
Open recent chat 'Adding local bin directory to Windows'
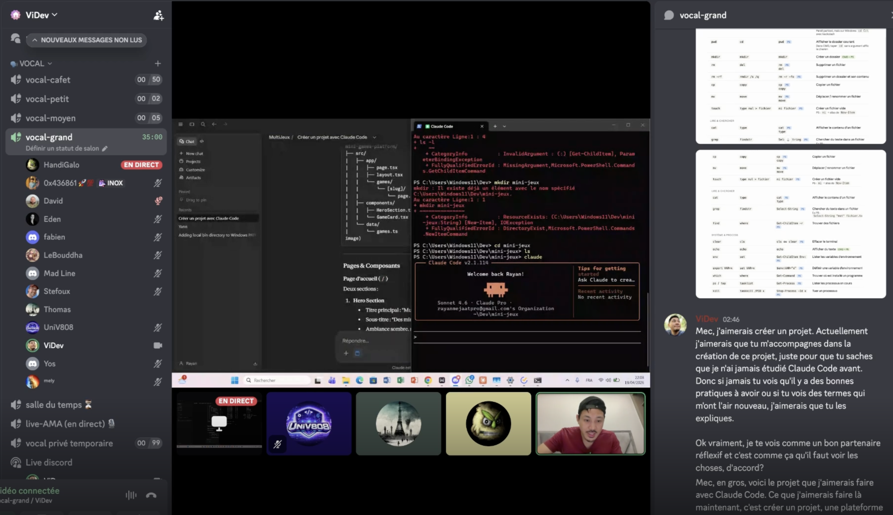click(x=218, y=235)
